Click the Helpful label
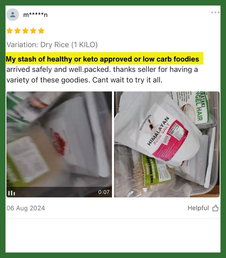Image resolution: width=226 pixels, height=258 pixels. click(198, 208)
